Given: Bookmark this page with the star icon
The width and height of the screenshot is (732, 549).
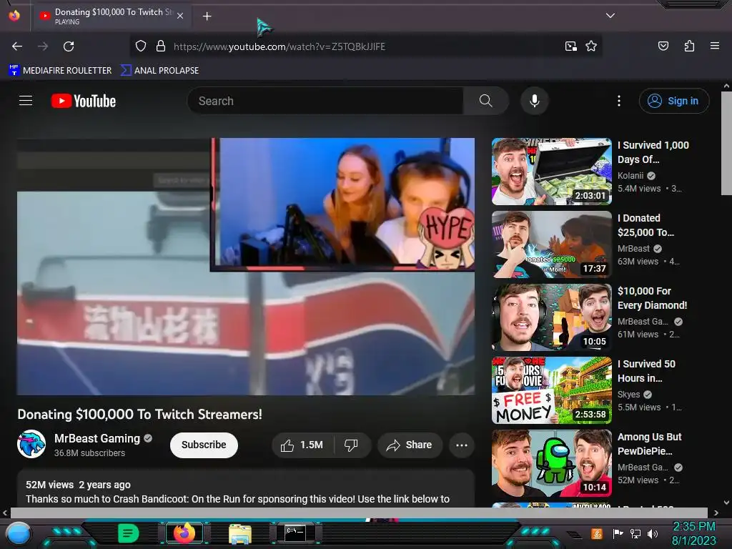Looking at the screenshot, I should (591, 46).
